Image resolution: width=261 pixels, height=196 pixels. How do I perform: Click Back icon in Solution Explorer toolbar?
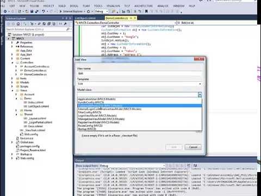pos(8,24)
